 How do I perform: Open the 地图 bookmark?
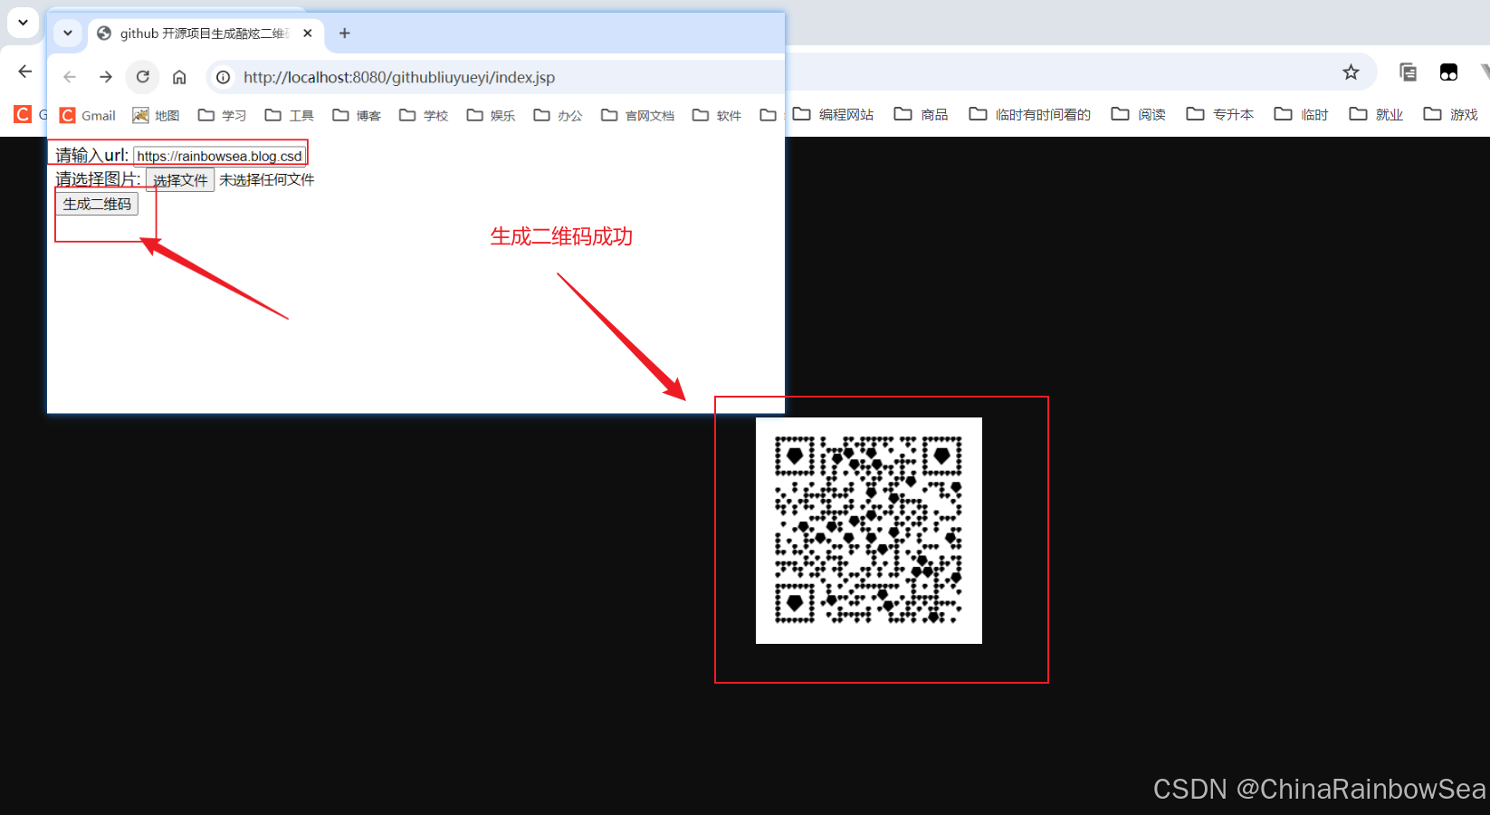click(x=156, y=115)
